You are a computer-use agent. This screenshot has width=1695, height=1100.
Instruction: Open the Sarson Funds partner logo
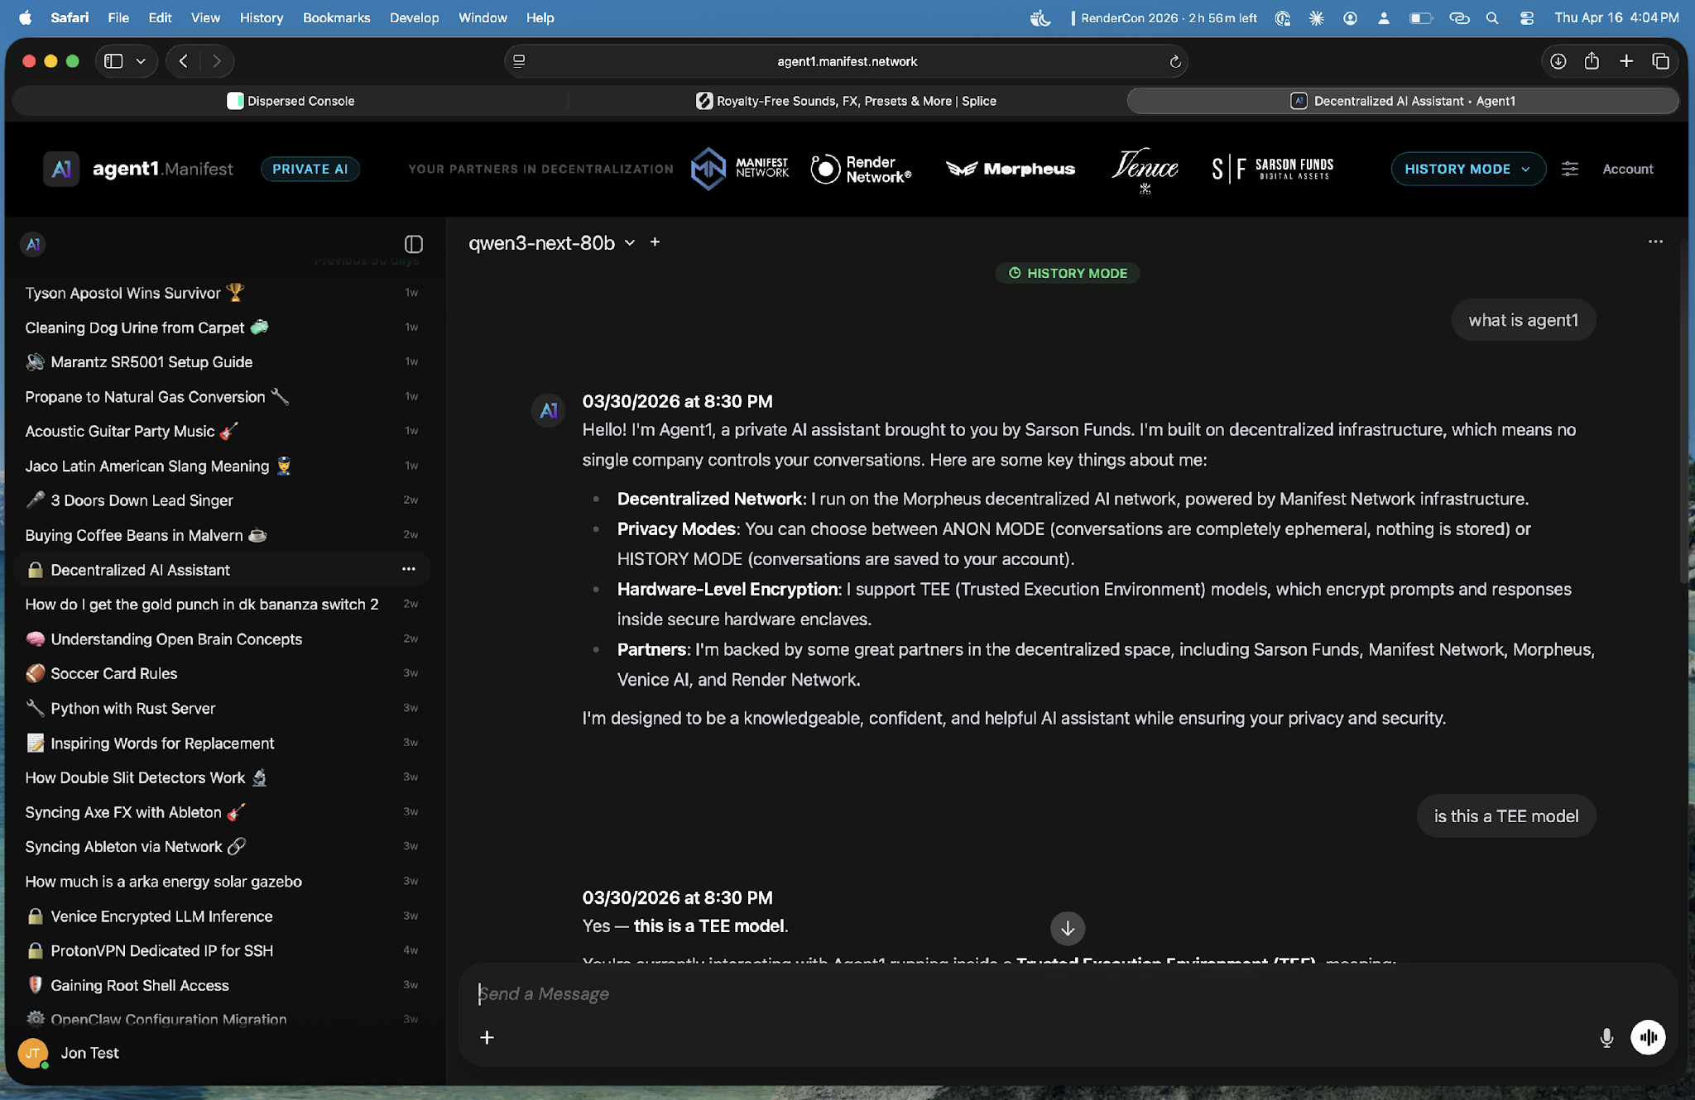(1273, 169)
